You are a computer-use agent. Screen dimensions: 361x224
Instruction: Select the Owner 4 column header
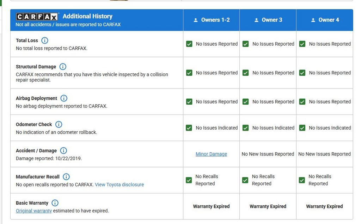click(325, 20)
